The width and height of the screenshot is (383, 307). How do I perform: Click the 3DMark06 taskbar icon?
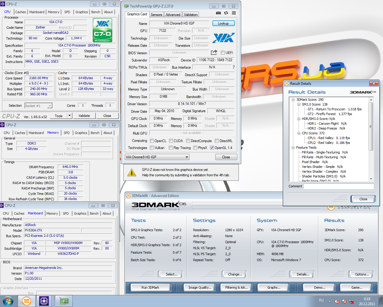27,301
